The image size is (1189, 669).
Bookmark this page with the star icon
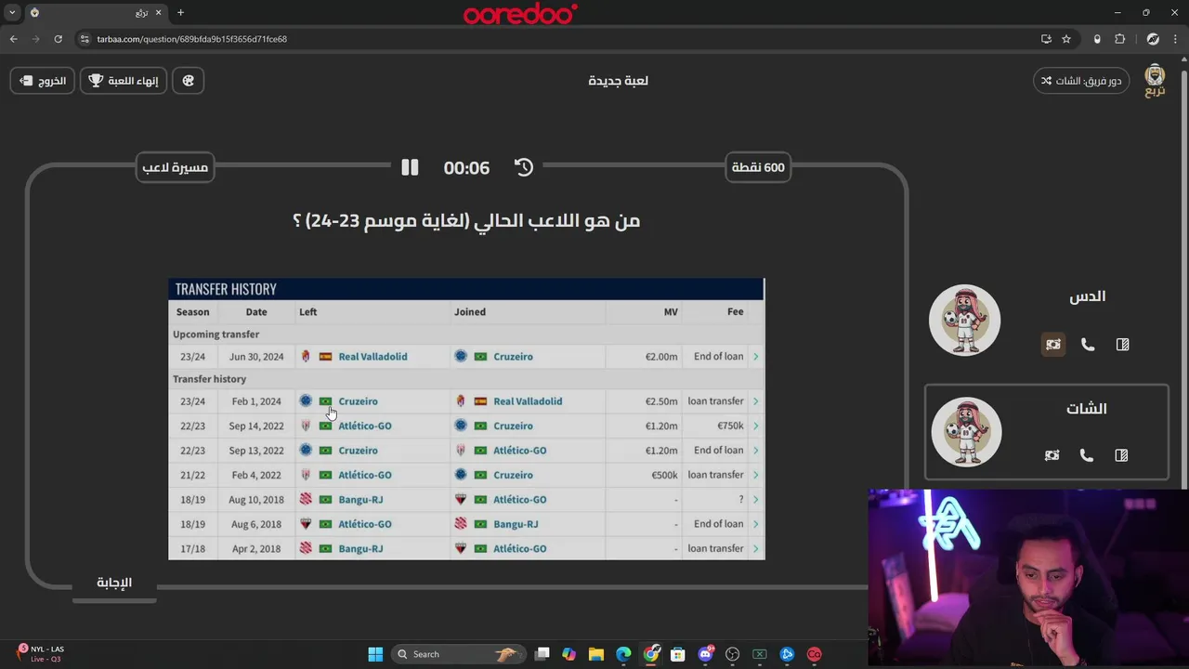click(1066, 39)
